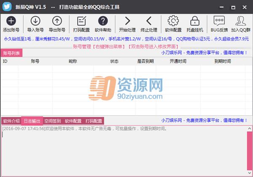Sort by 开通时间 column header

coord(178,61)
